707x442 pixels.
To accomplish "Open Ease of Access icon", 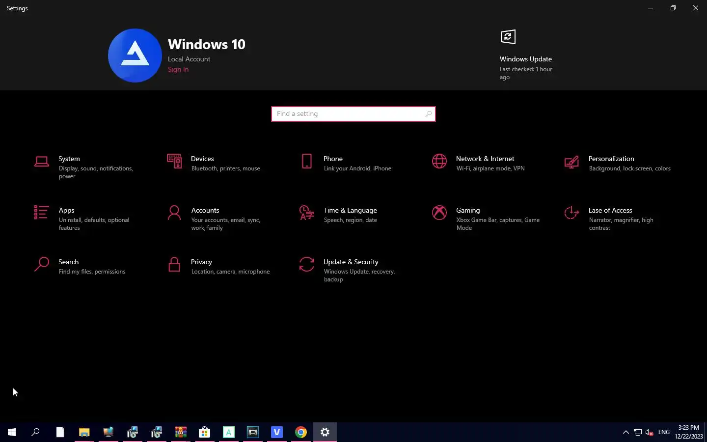I will coord(571,213).
